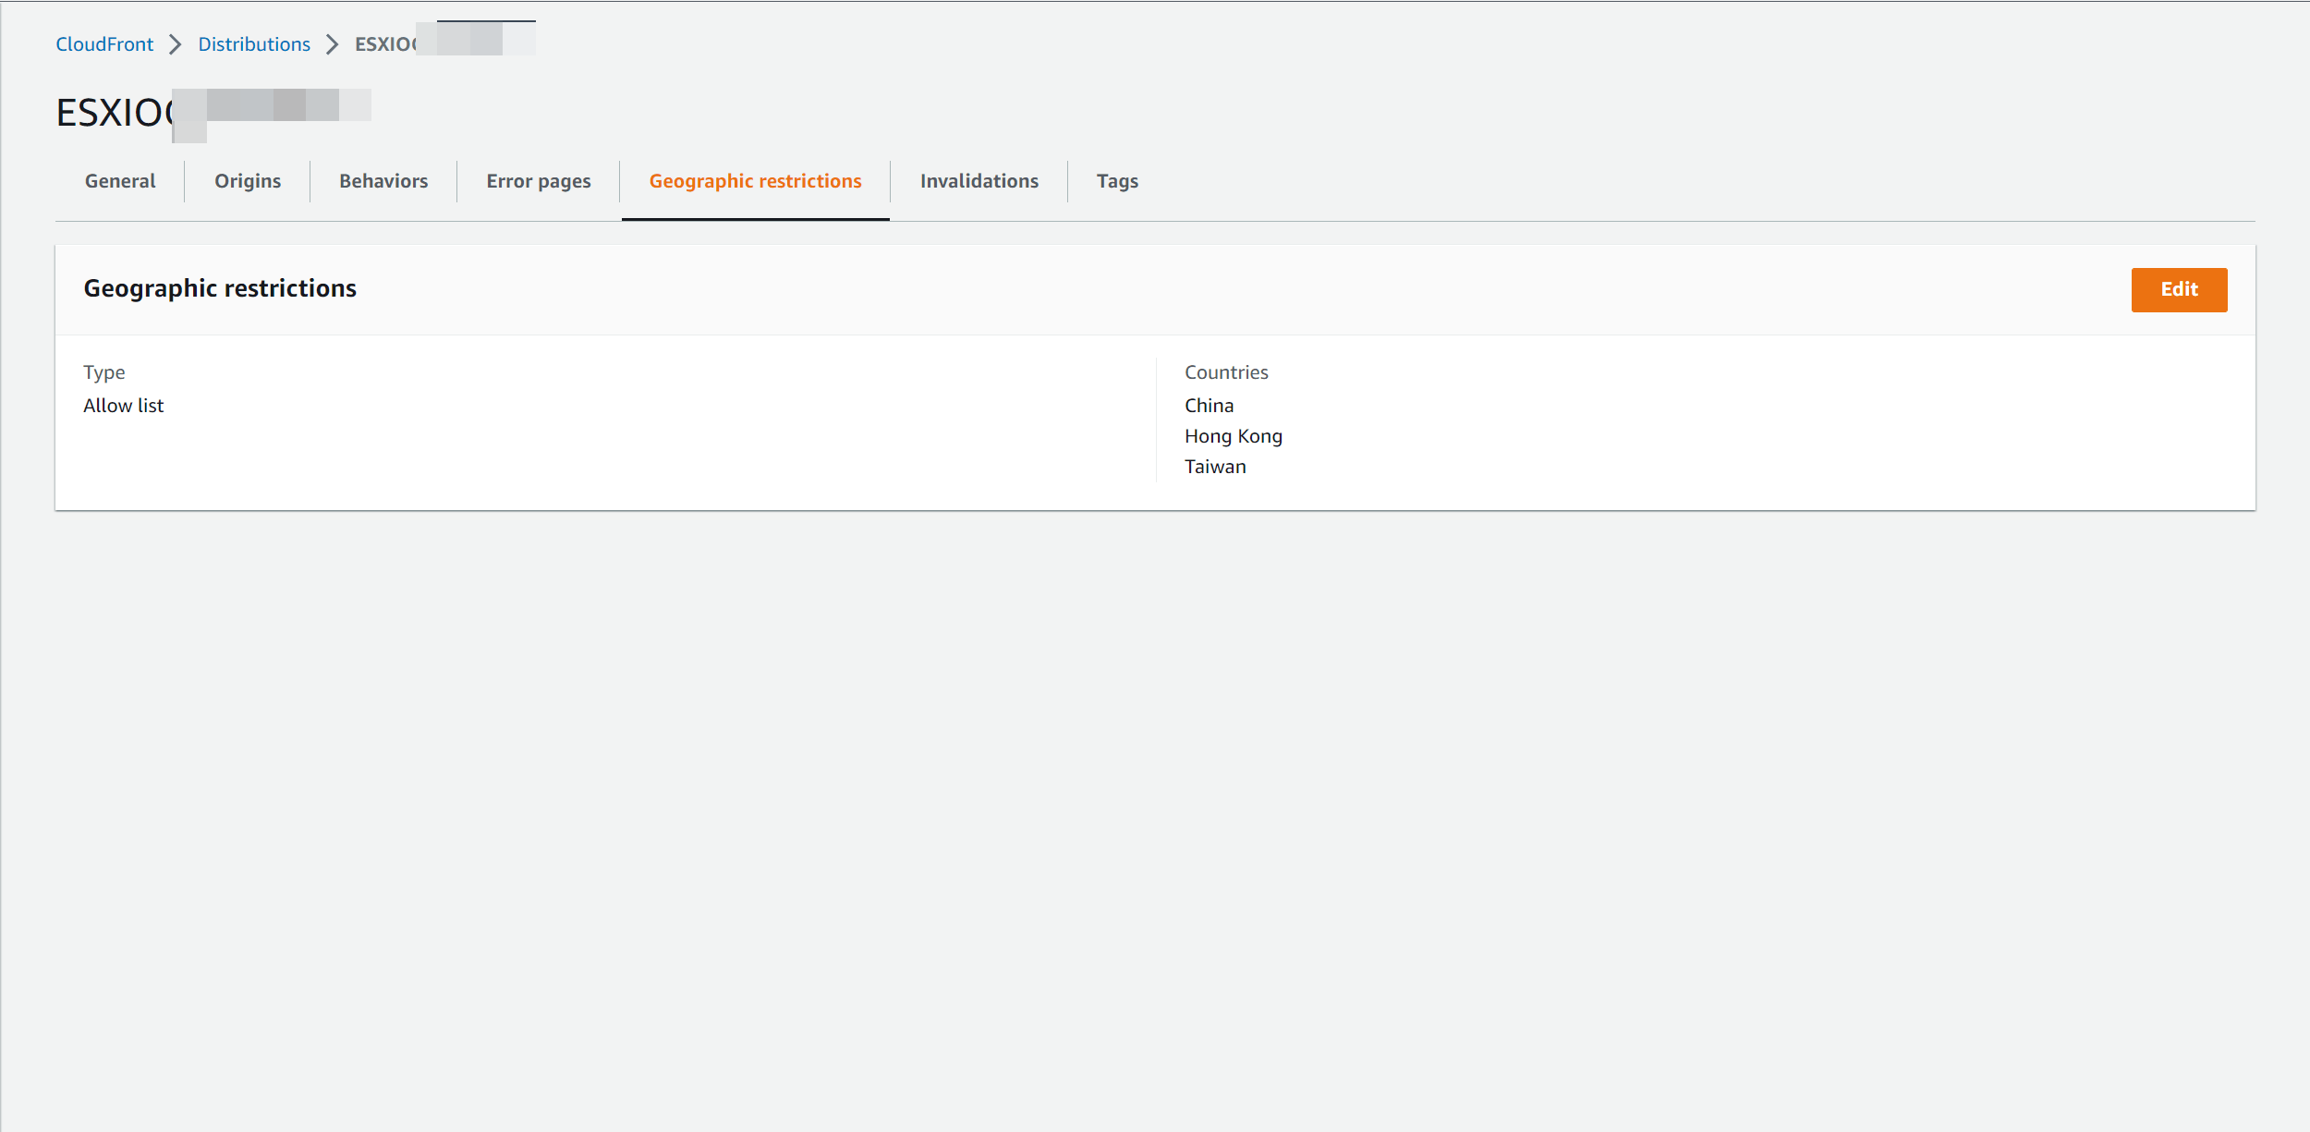This screenshot has width=2310, height=1132.
Task: Select the Taiwan country entry
Action: point(1214,467)
